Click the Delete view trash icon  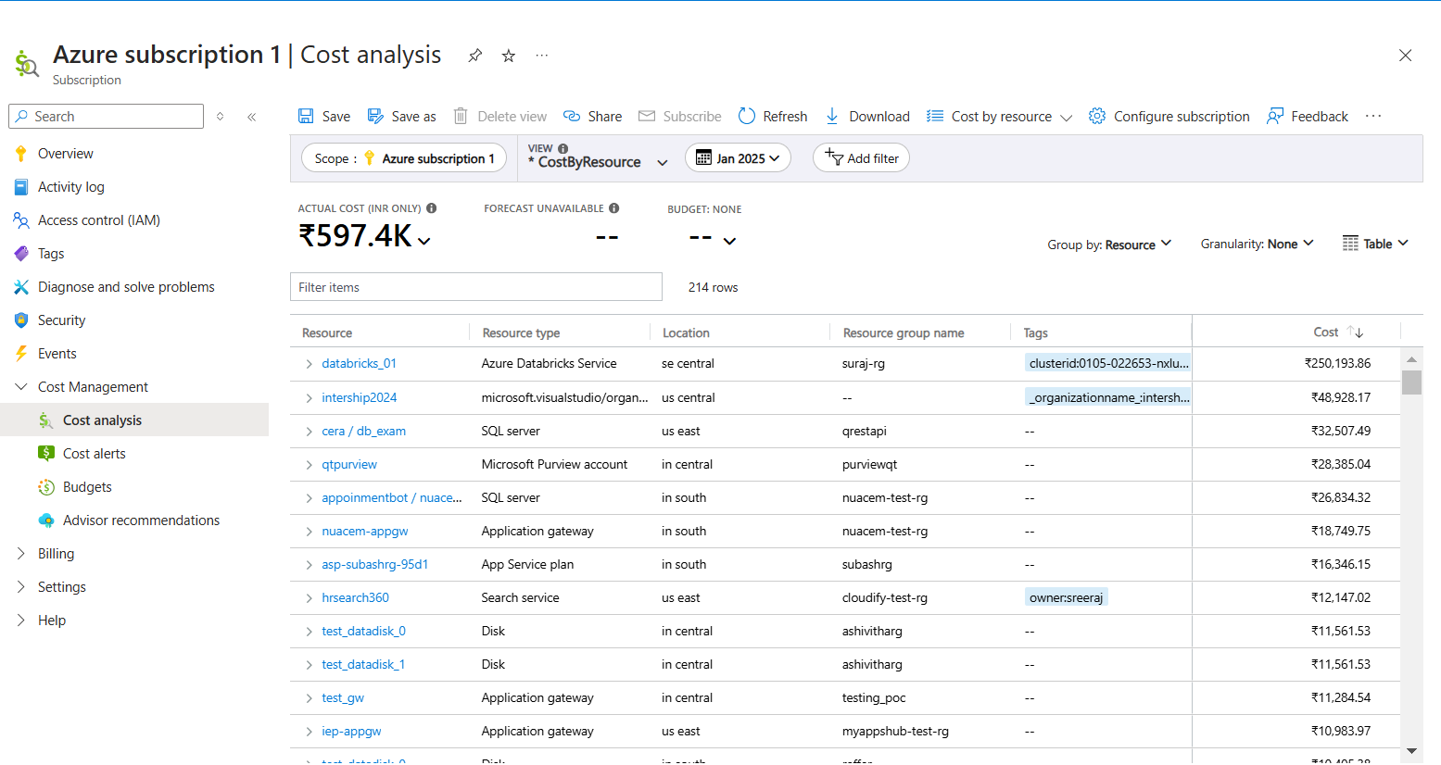click(x=461, y=116)
